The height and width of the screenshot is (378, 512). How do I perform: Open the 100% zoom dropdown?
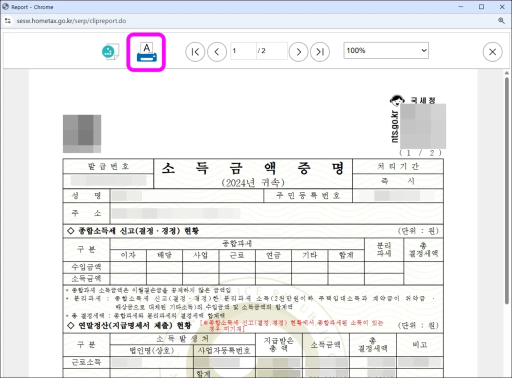pos(386,50)
